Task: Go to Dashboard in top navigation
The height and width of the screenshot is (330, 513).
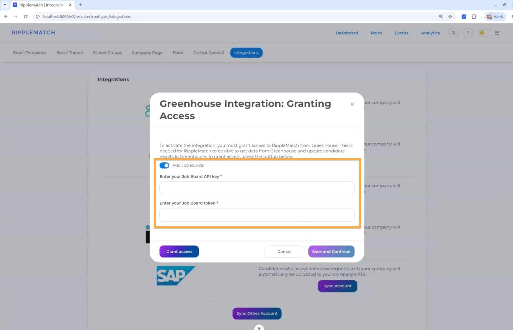Action: [x=347, y=33]
